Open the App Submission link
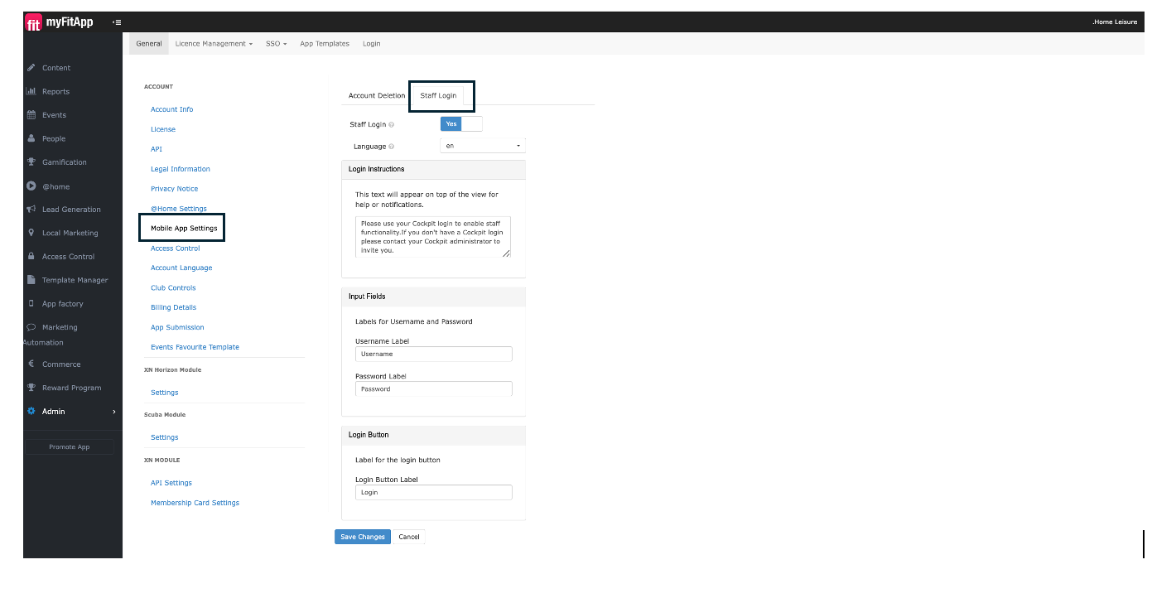 [177, 327]
